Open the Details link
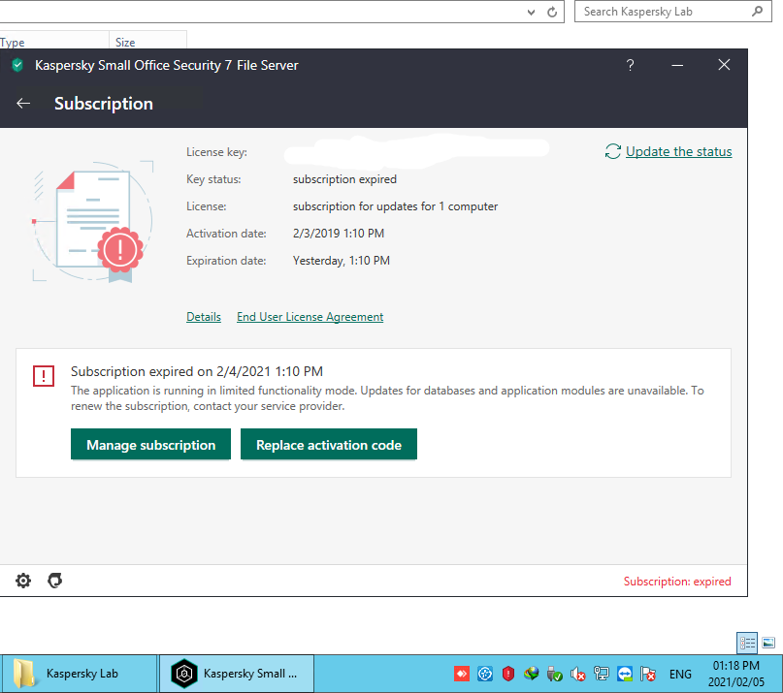The image size is (783, 693). pos(203,316)
